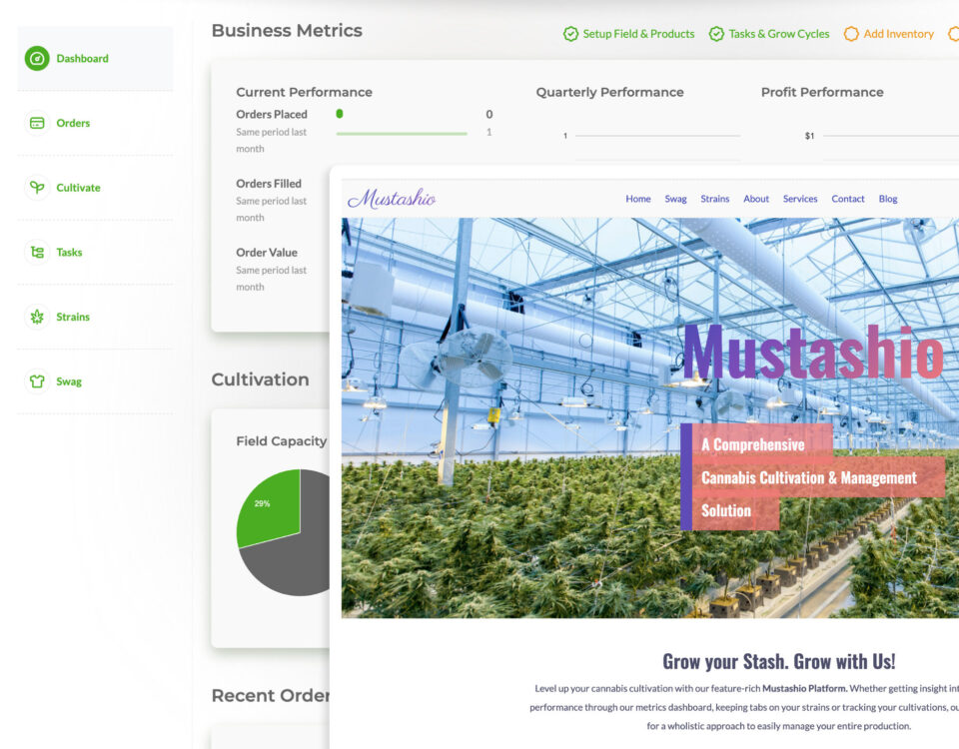The image size is (959, 749).
Task: Go to Strains in website nav bar
Action: [x=714, y=199]
